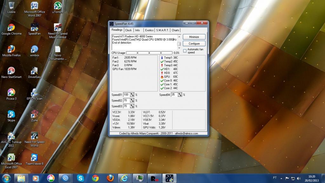The height and width of the screenshot is (183, 325).
Task: Open the clock showing 10:20 20/02/2013
Action: click(x=312, y=179)
